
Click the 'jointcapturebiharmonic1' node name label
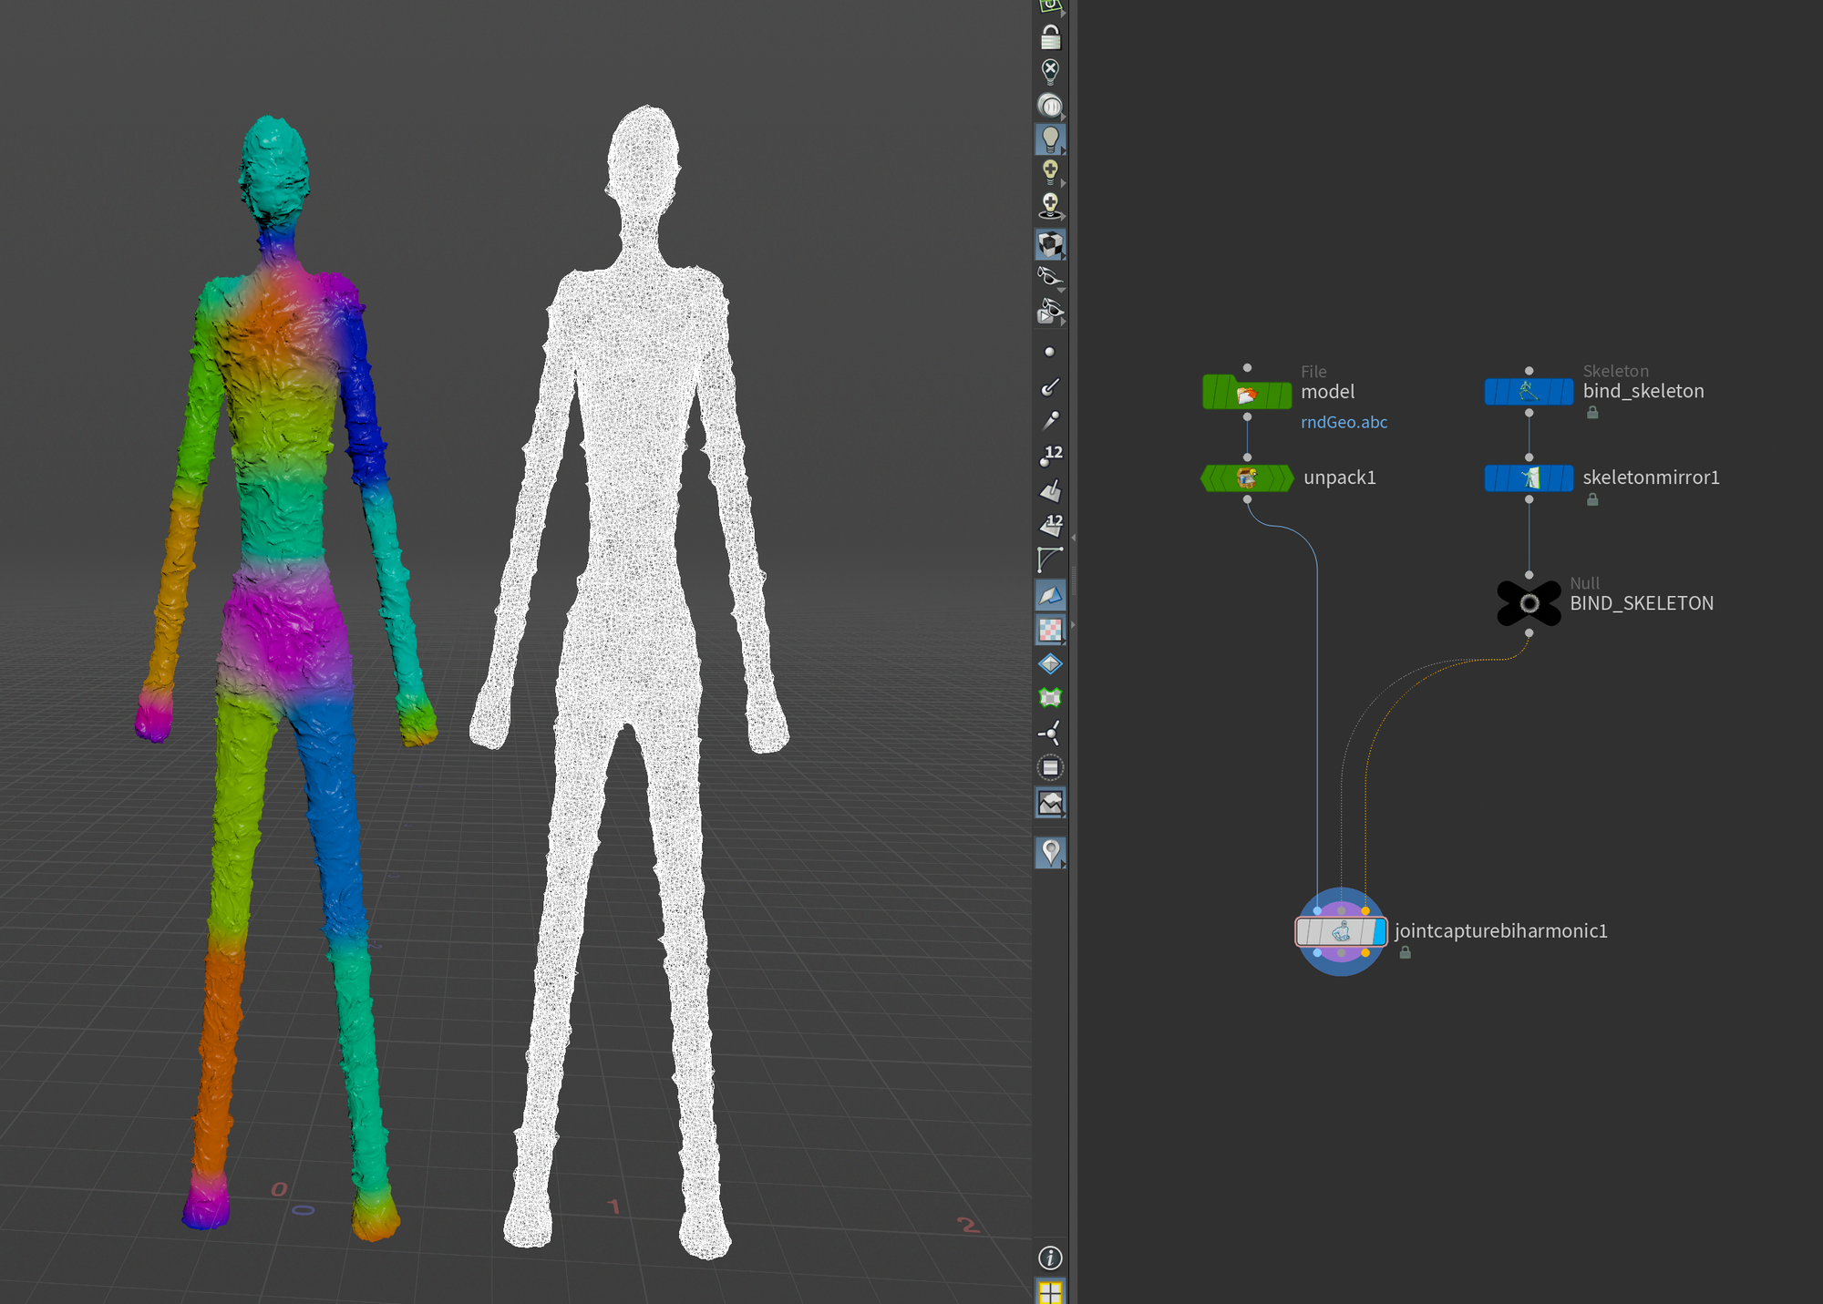pyautogui.click(x=1501, y=931)
